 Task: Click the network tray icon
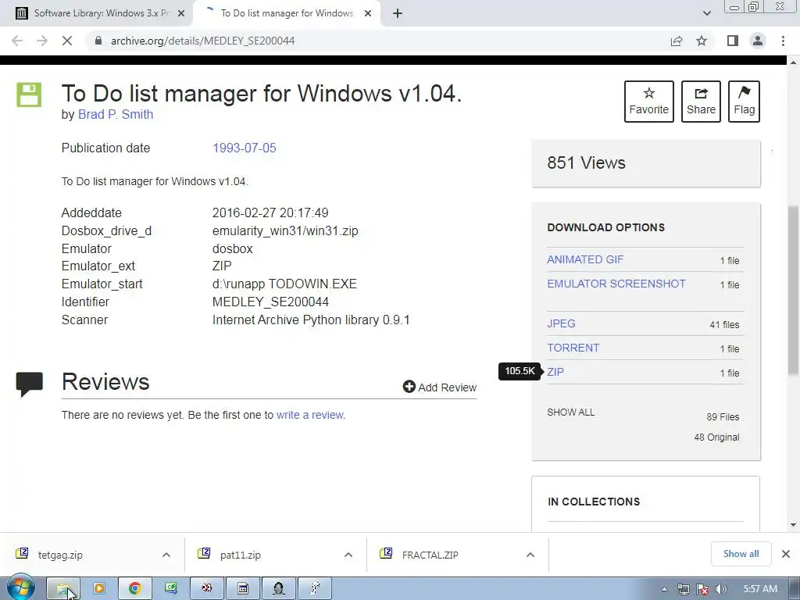click(683, 589)
